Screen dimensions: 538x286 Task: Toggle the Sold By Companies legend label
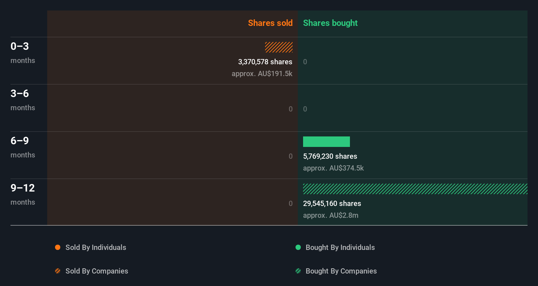[97, 271]
